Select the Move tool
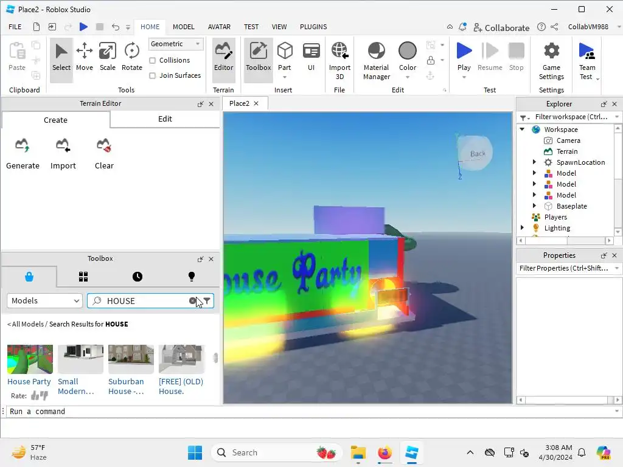This screenshot has width=623, height=467. 84,57
